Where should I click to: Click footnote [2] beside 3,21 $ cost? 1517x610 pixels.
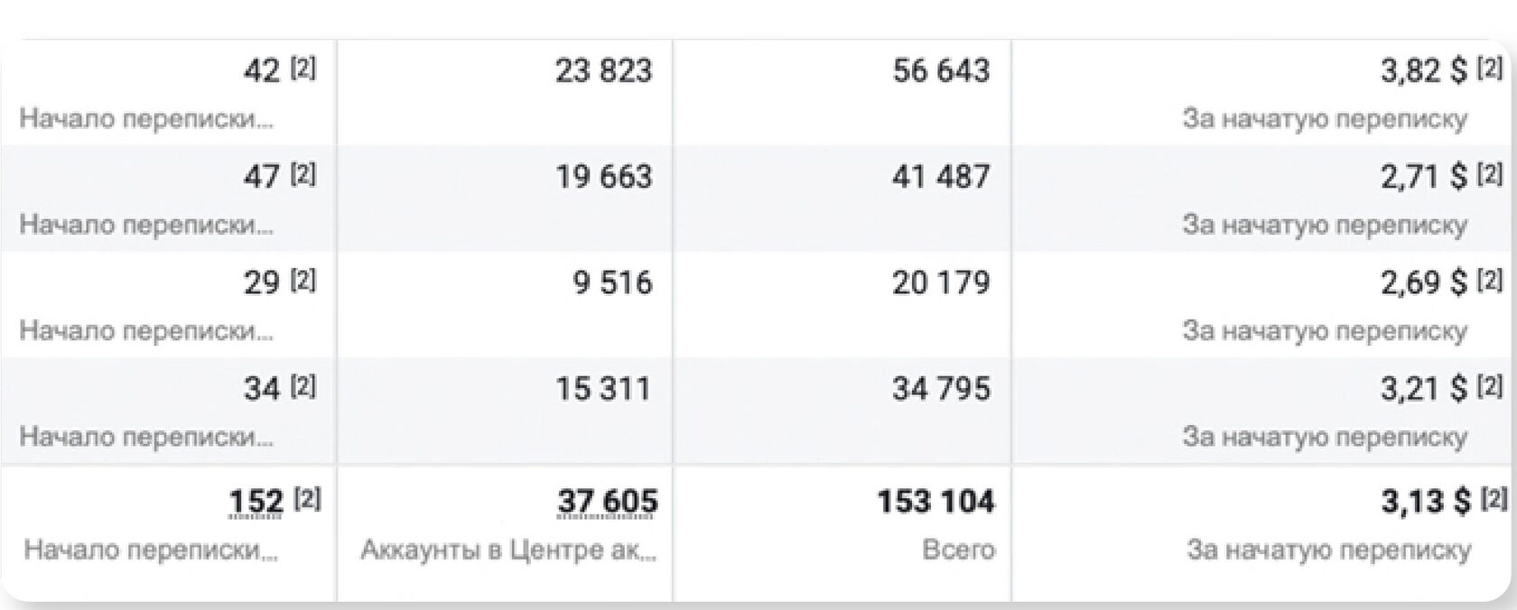pos(1490,385)
